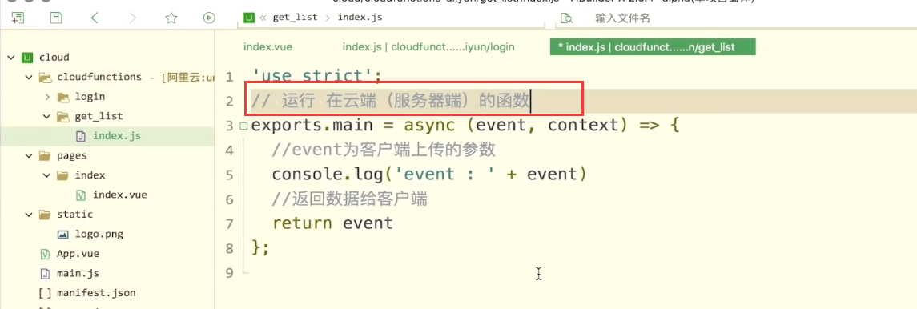This screenshot has width=917, height=309.
Task: Open App.vue in the project tree
Action: (78, 254)
